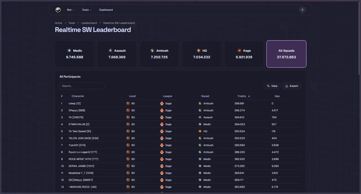Click player name 'creep [12]'
This screenshot has height=194, width=361.
(75, 103)
